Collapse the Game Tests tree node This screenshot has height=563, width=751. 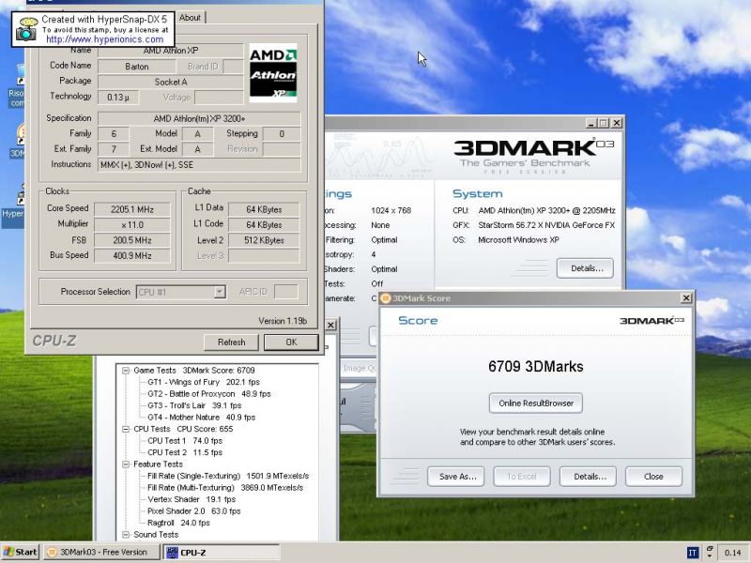pos(126,371)
